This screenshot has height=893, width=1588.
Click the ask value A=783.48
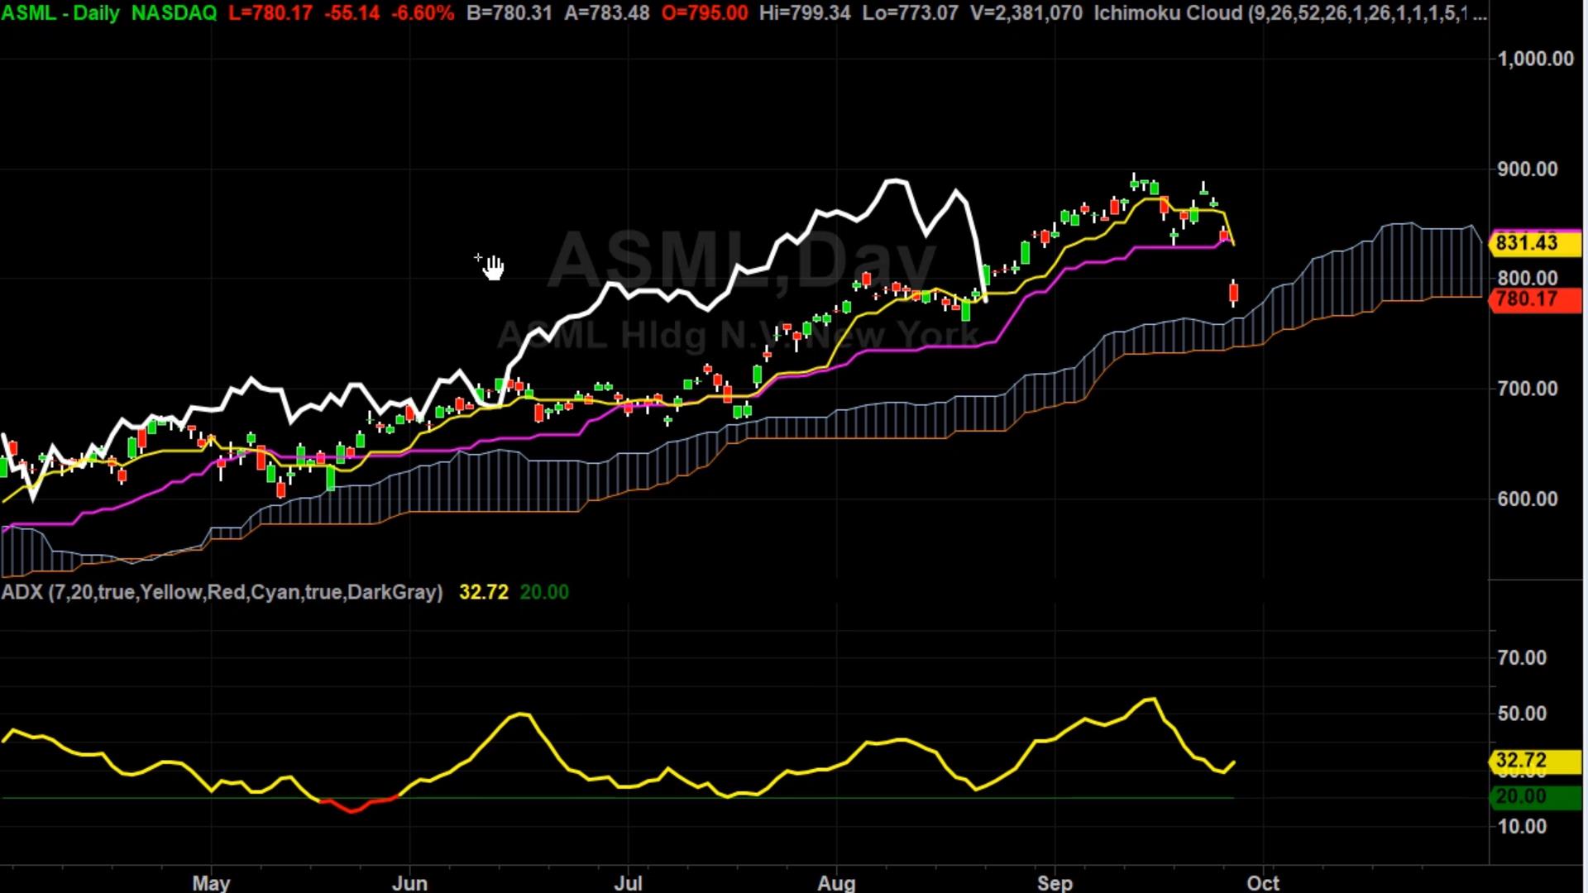point(607,13)
